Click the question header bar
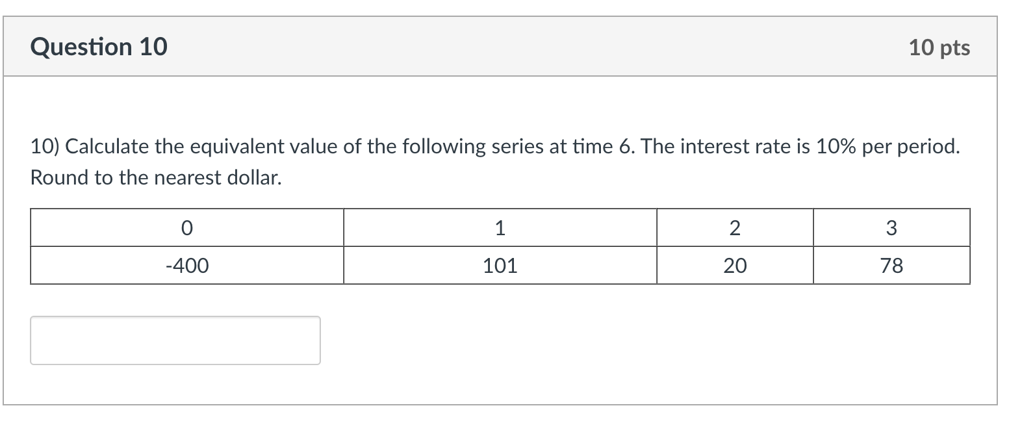This screenshot has height=434, width=1020. pos(510,46)
